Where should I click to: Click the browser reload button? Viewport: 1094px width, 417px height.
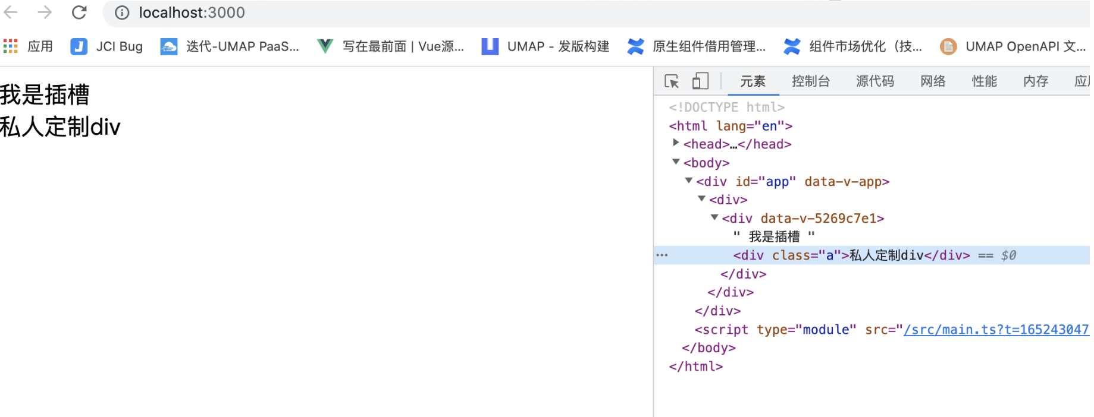(79, 12)
